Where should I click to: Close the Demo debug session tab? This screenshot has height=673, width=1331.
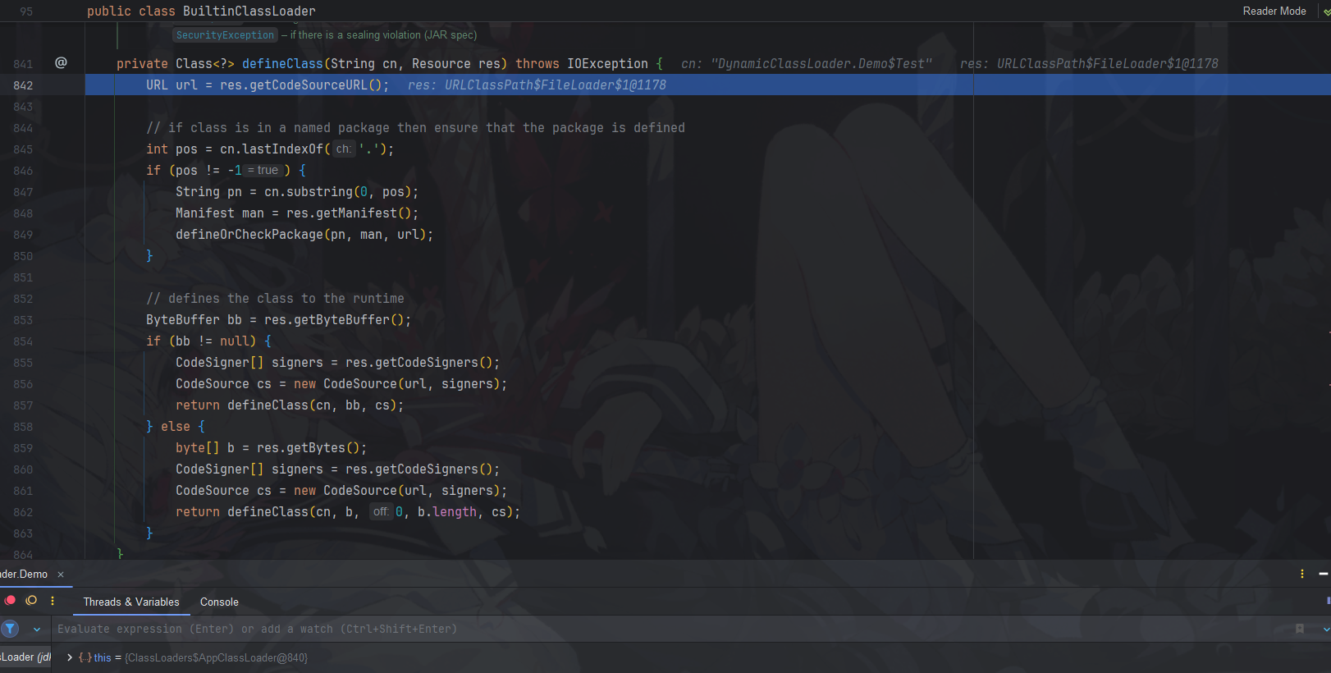click(61, 575)
